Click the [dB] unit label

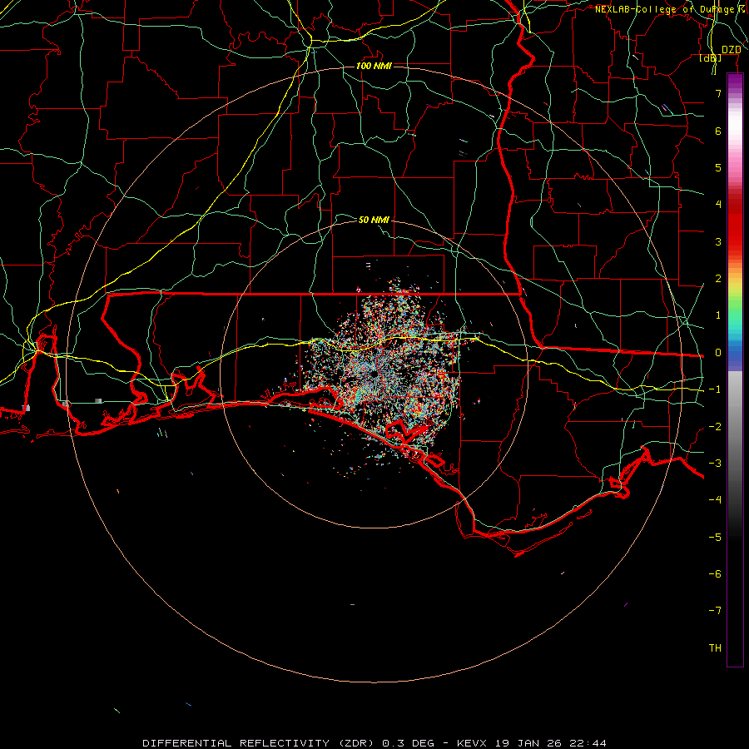click(711, 58)
